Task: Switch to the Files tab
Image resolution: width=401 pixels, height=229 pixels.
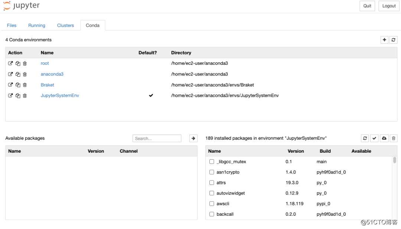Action: click(12, 25)
